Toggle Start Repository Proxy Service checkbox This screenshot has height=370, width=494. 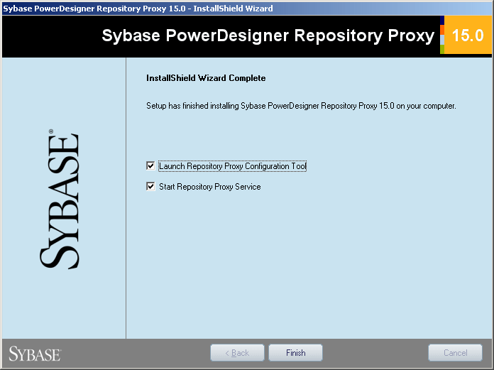(x=150, y=187)
